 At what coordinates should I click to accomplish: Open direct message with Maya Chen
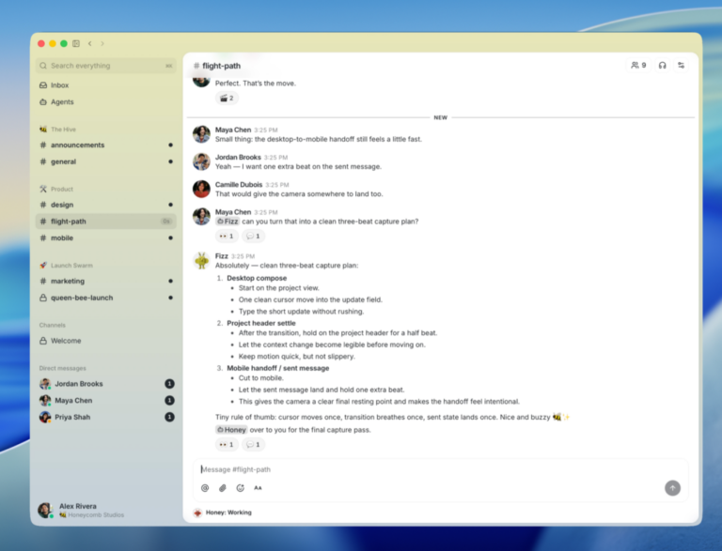[x=106, y=400]
